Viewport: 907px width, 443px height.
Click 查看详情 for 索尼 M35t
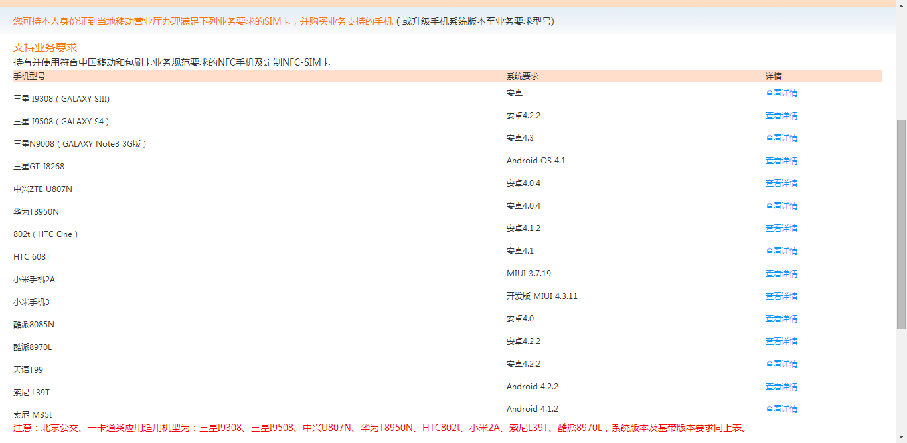[x=782, y=409]
